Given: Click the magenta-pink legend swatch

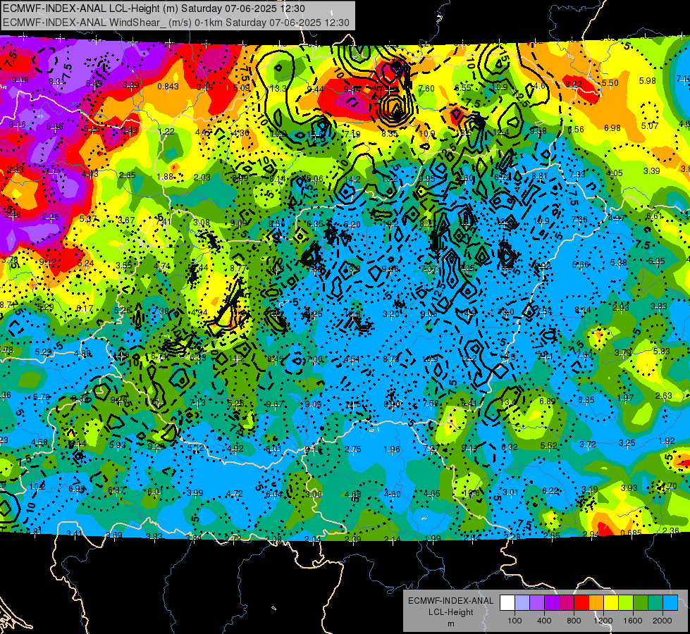Looking at the screenshot, I should tap(567, 603).
